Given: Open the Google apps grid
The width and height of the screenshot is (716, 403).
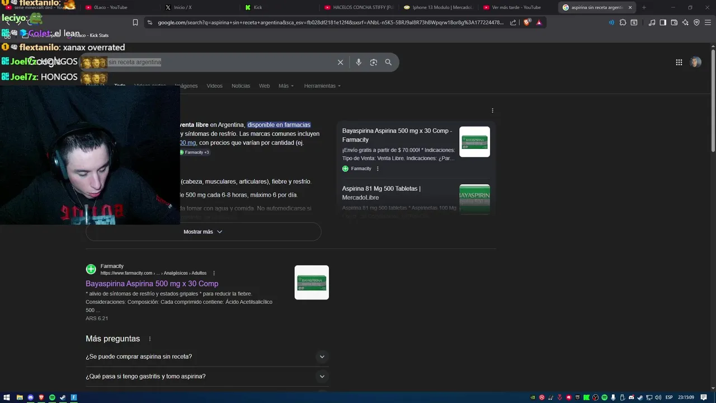Looking at the screenshot, I should [x=679, y=62].
